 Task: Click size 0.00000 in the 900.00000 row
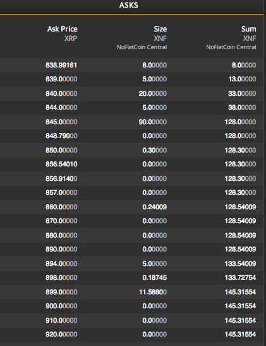(154, 306)
